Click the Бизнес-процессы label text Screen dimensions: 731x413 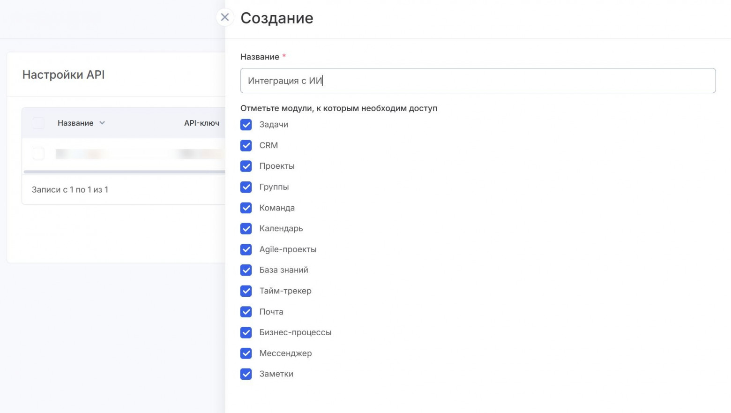(296, 332)
